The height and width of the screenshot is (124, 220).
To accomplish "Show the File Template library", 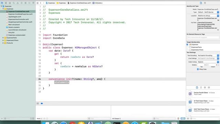I will coord(197,87).
